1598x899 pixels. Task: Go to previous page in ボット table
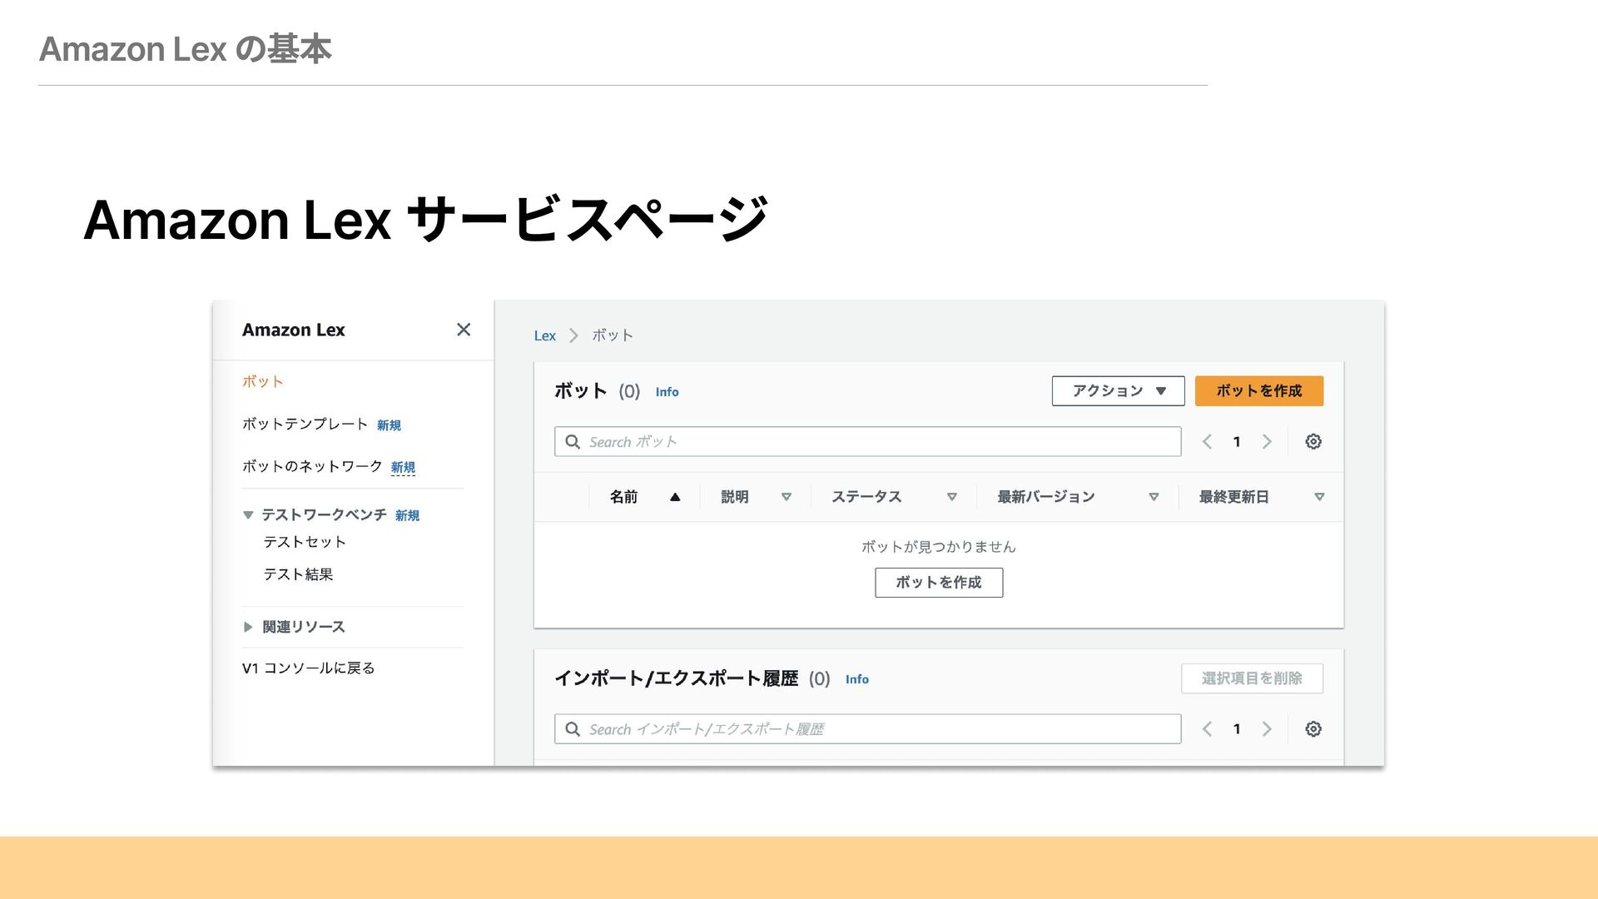pyautogui.click(x=1207, y=441)
